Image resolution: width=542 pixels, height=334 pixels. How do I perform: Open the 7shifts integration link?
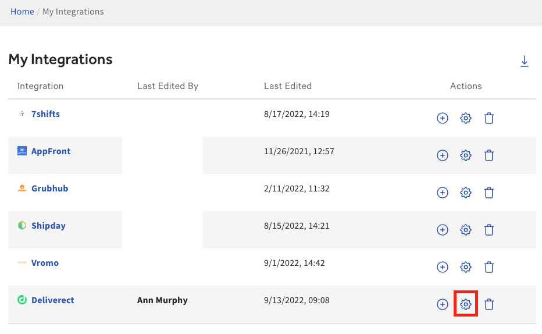pos(45,114)
